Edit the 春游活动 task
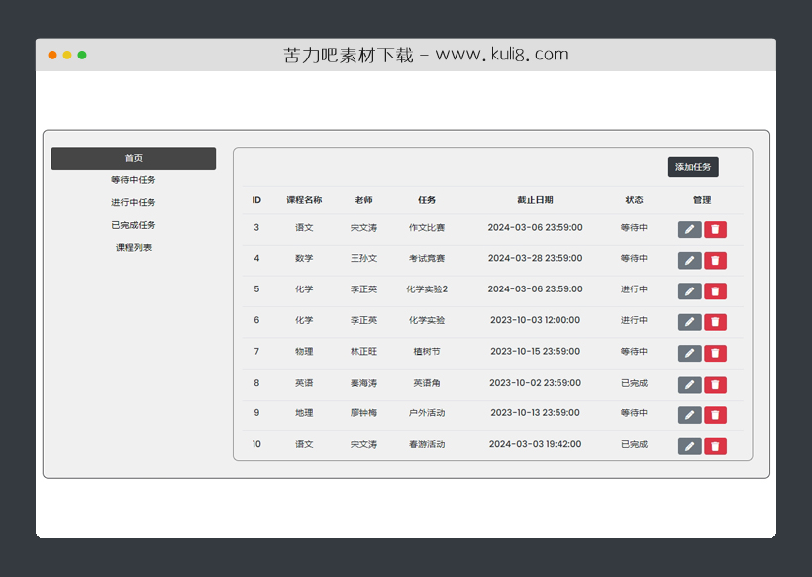Image resolution: width=812 pixels, height=577 pixels. coord(689,445)
